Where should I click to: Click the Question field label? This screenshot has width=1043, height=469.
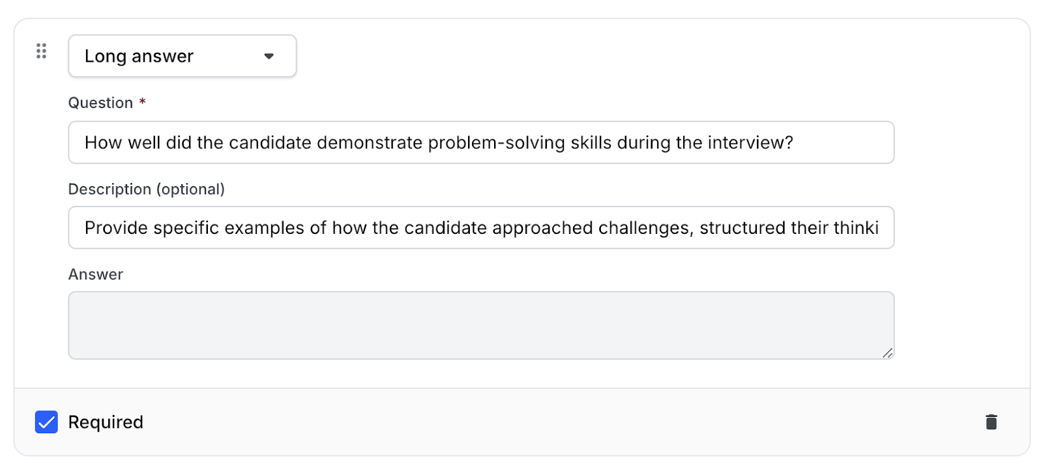point(100,103)
